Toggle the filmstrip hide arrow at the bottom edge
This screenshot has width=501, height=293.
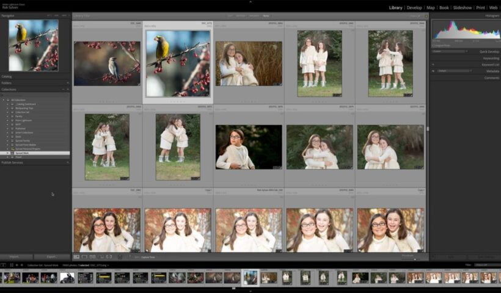point(250,291)
